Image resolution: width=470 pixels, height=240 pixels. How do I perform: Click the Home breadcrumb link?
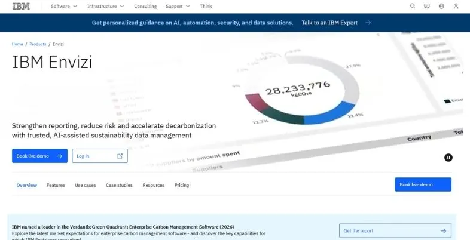coord(17,44)
